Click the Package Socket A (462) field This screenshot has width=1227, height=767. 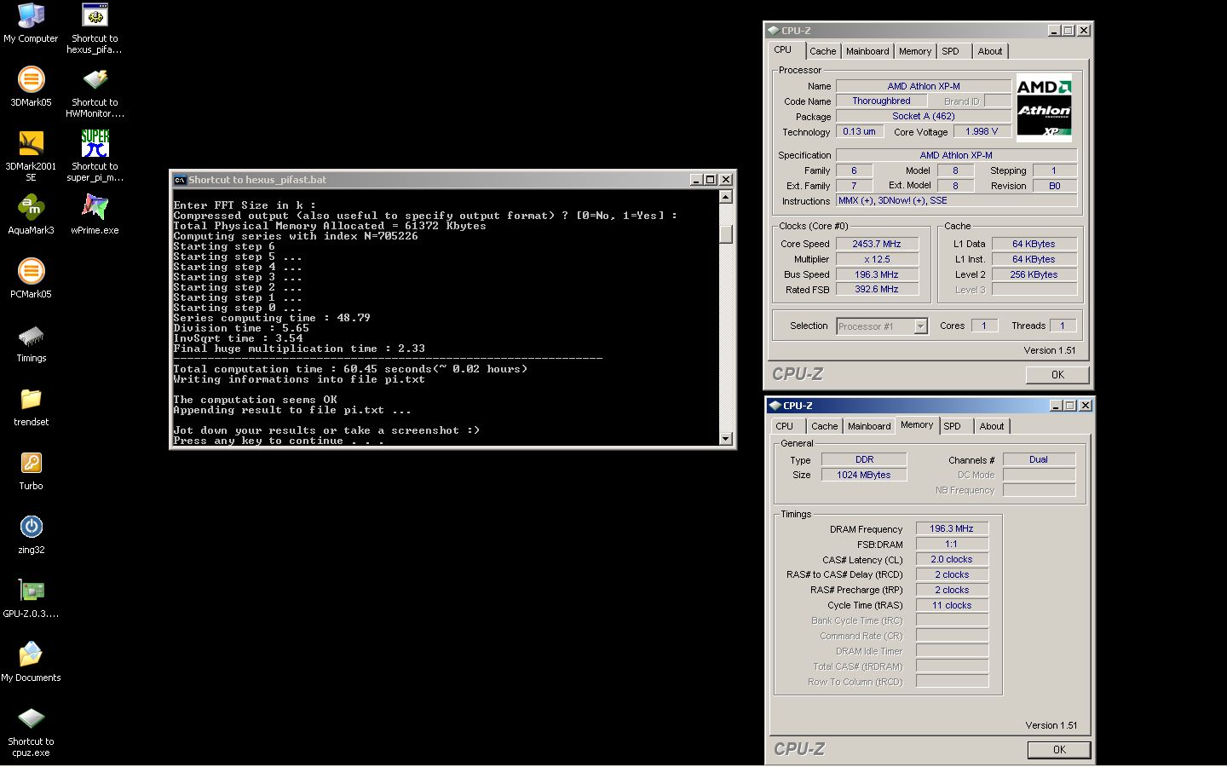(x=924, y=116)
